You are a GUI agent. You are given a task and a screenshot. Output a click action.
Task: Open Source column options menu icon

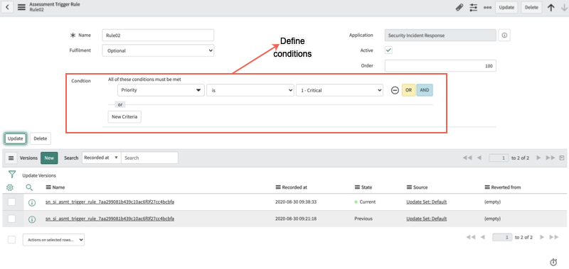click(410, 187)
